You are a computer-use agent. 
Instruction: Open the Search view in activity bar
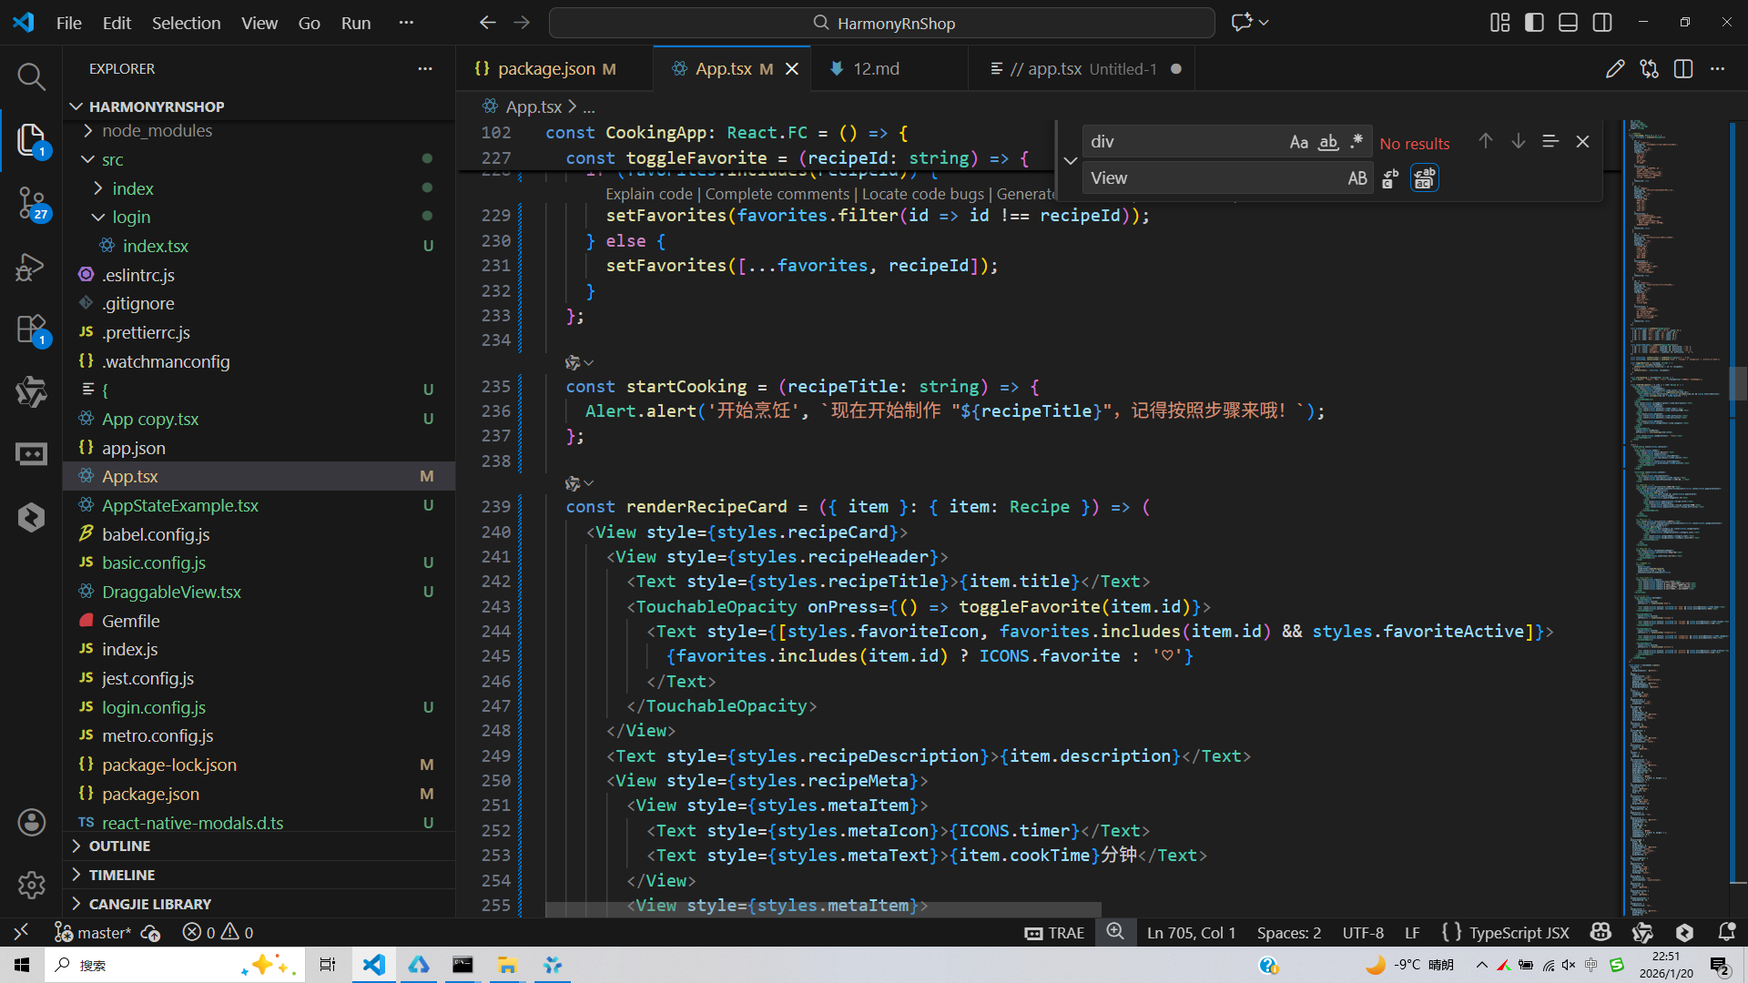coord(31,76)
